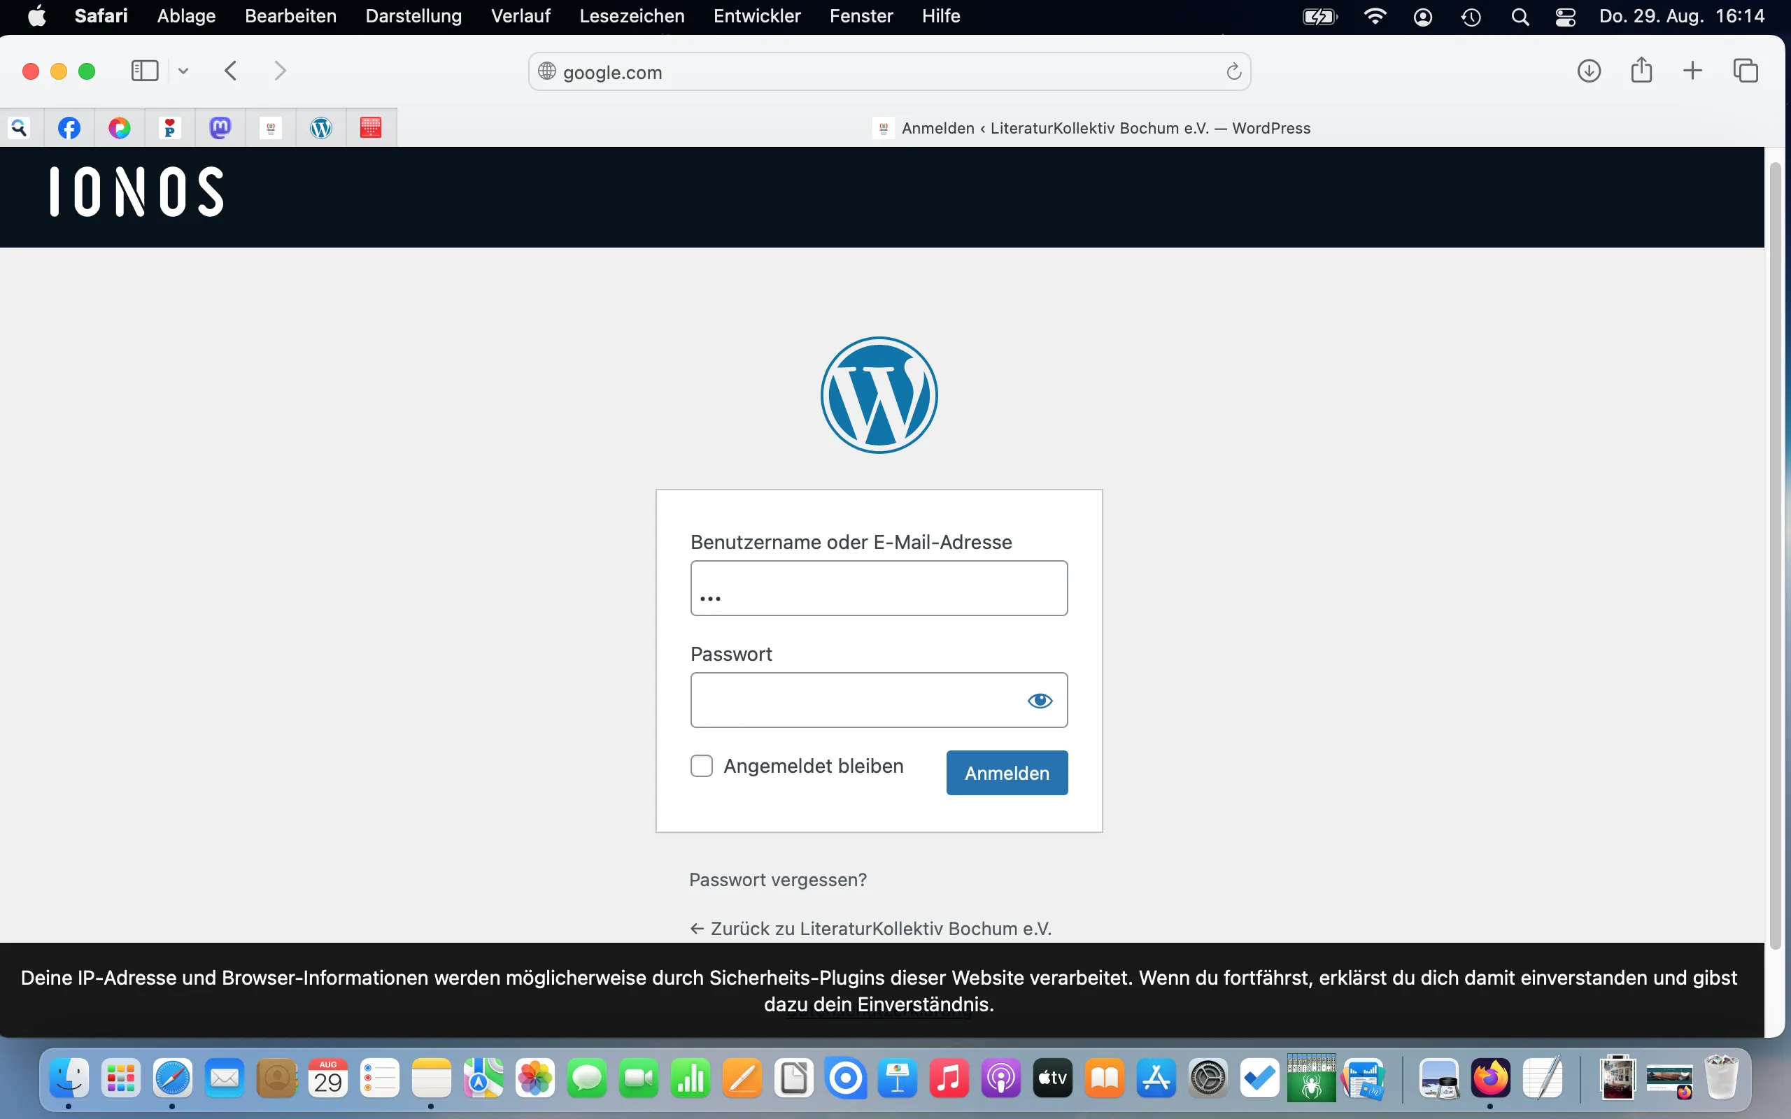Show tab overview in Safari
Image resolution: width=1791 pixels, height=1119 pixels.
[x=1746, y=71]
